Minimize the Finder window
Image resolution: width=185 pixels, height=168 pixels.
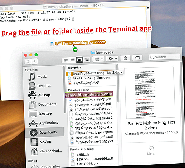(31, 55)
